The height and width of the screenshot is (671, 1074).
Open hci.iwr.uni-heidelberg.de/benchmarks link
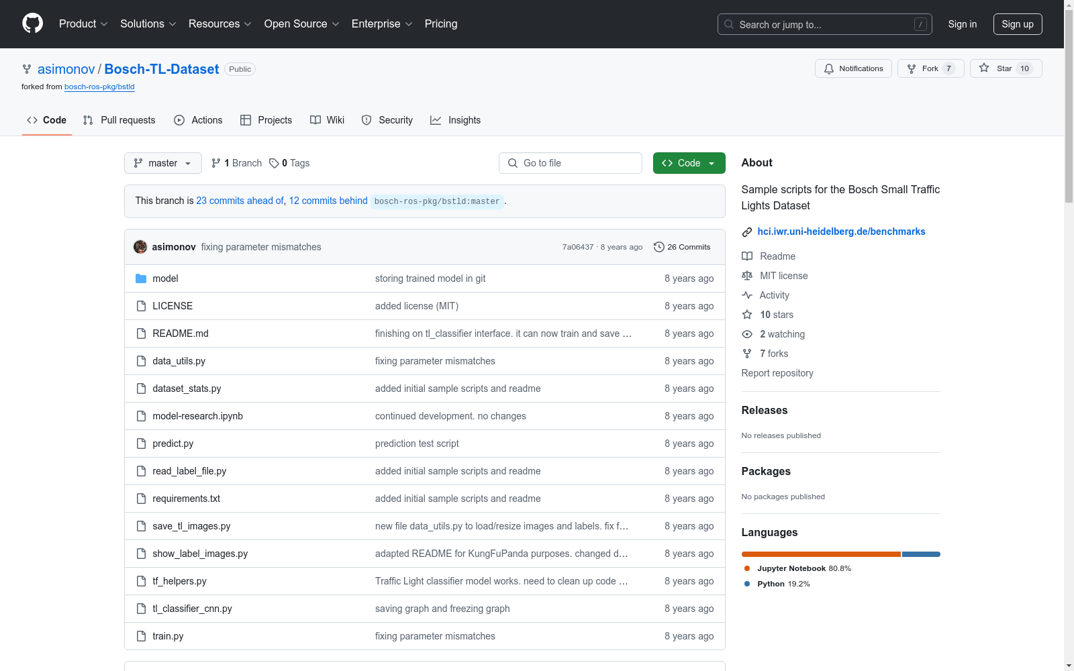[841, 231]
